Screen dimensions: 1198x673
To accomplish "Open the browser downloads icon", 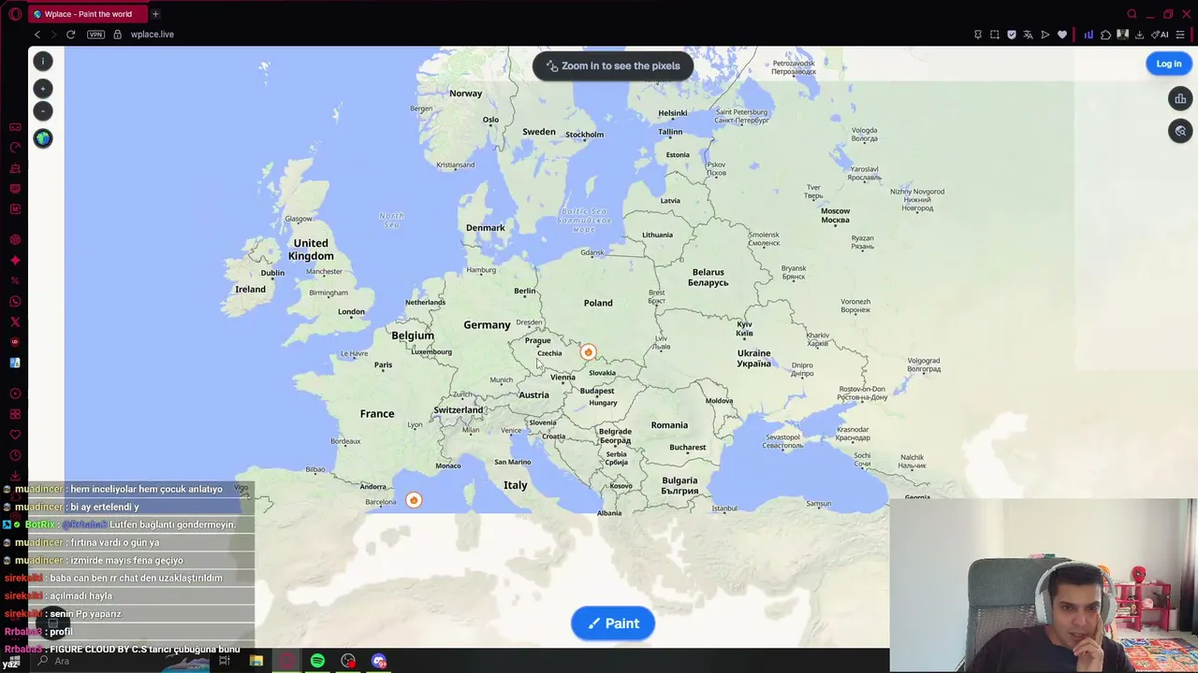I will click(x=1139, y=35).
